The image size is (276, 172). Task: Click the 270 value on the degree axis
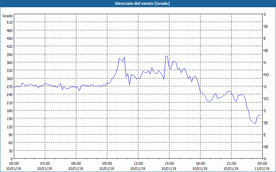tap(10, 87)
